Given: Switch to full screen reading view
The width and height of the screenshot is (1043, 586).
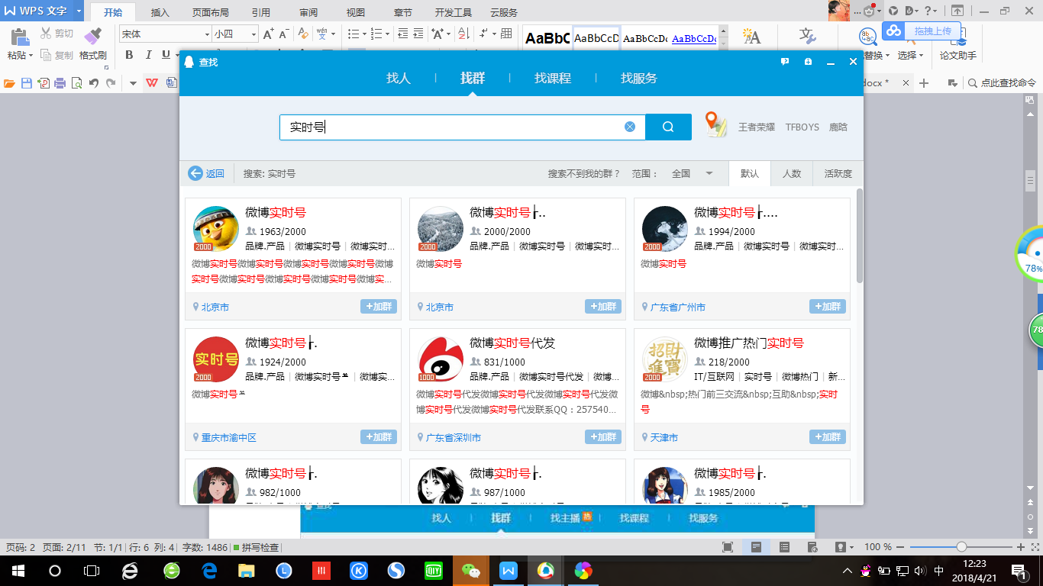Looking at the screenshot, I should (728, 547).
